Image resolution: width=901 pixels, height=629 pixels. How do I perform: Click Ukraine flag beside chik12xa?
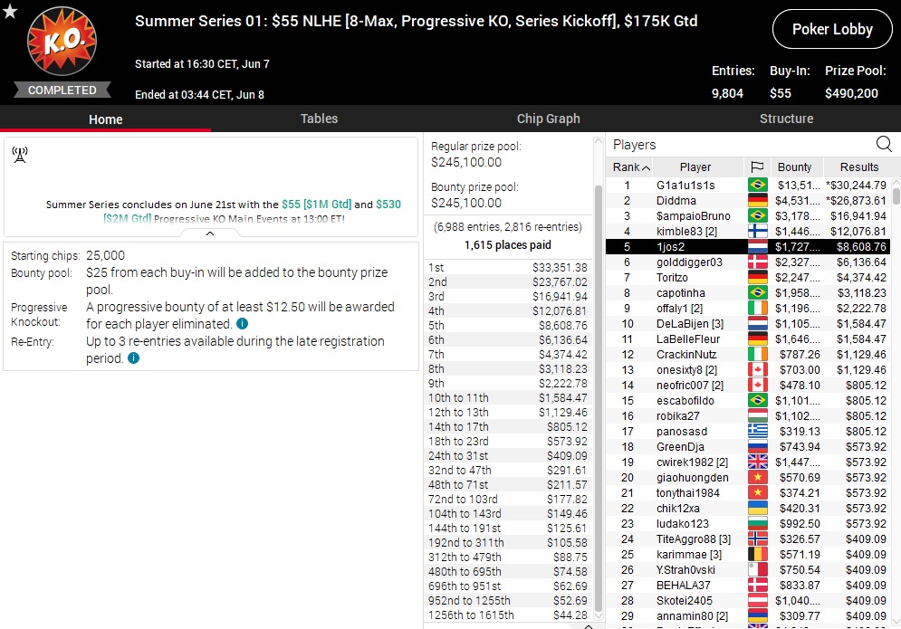pos(757,509)
